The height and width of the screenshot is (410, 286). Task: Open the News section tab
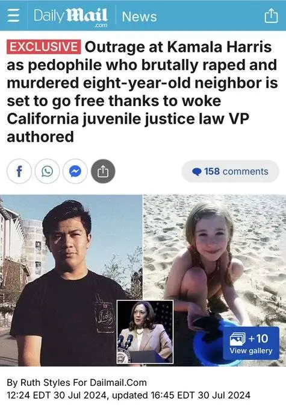[x=139, y=16]
